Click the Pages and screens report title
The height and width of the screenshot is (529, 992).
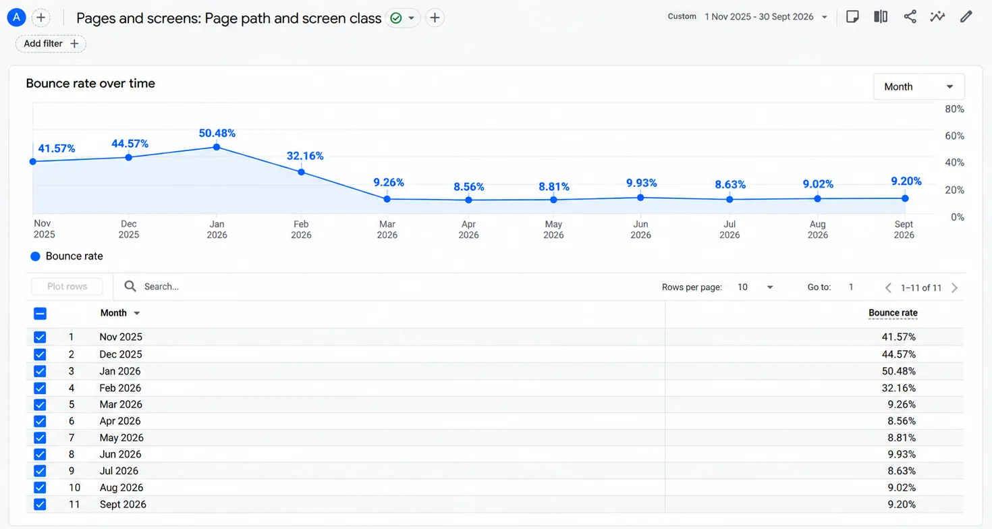point(229,18)
